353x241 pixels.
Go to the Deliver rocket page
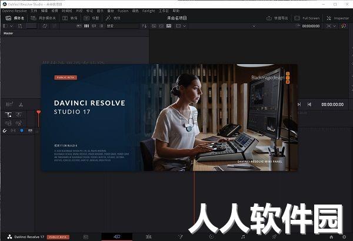(274, 237)
